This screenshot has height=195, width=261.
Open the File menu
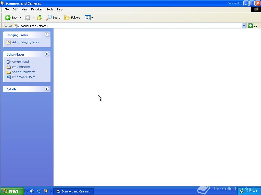point(7,9)
